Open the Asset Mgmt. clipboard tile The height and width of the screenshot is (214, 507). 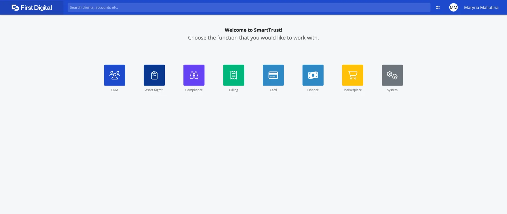(154, 75)
